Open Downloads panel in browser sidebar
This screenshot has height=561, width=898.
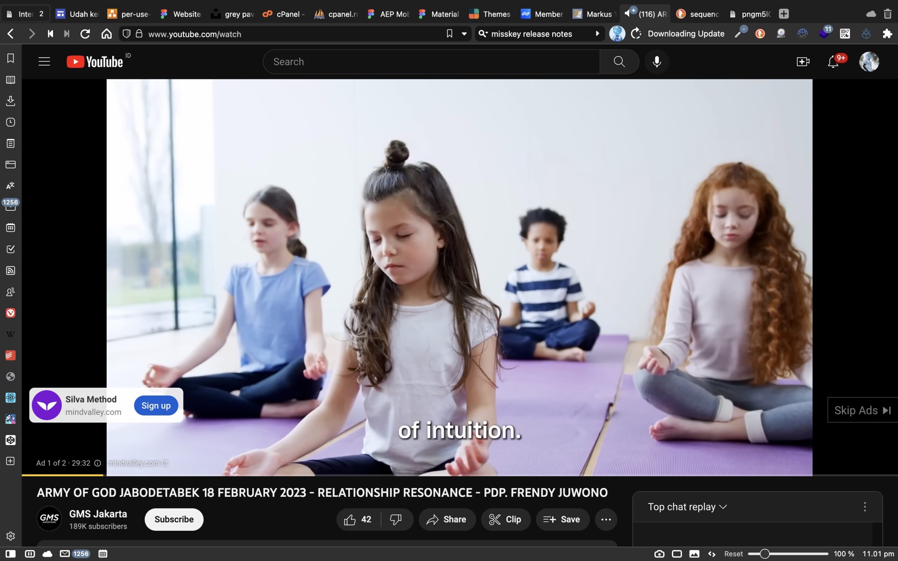click(11, 101)
